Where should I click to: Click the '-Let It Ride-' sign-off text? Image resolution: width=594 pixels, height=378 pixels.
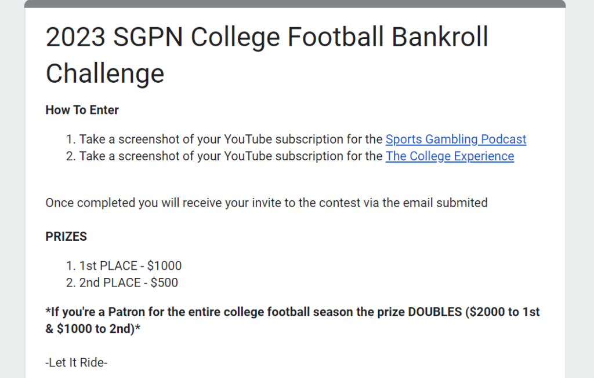tap(77, 362)
